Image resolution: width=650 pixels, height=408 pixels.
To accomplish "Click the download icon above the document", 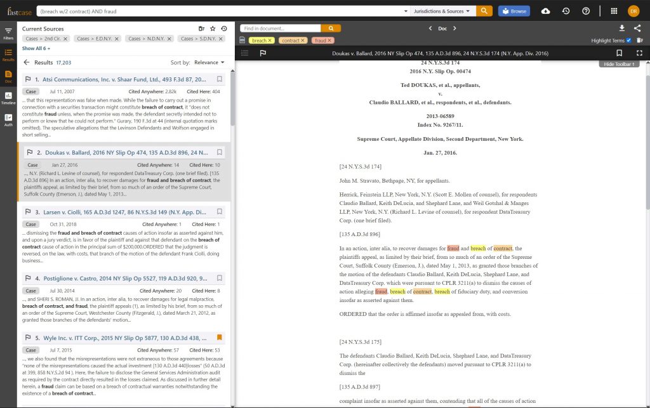I will click(x=623, y=29).
